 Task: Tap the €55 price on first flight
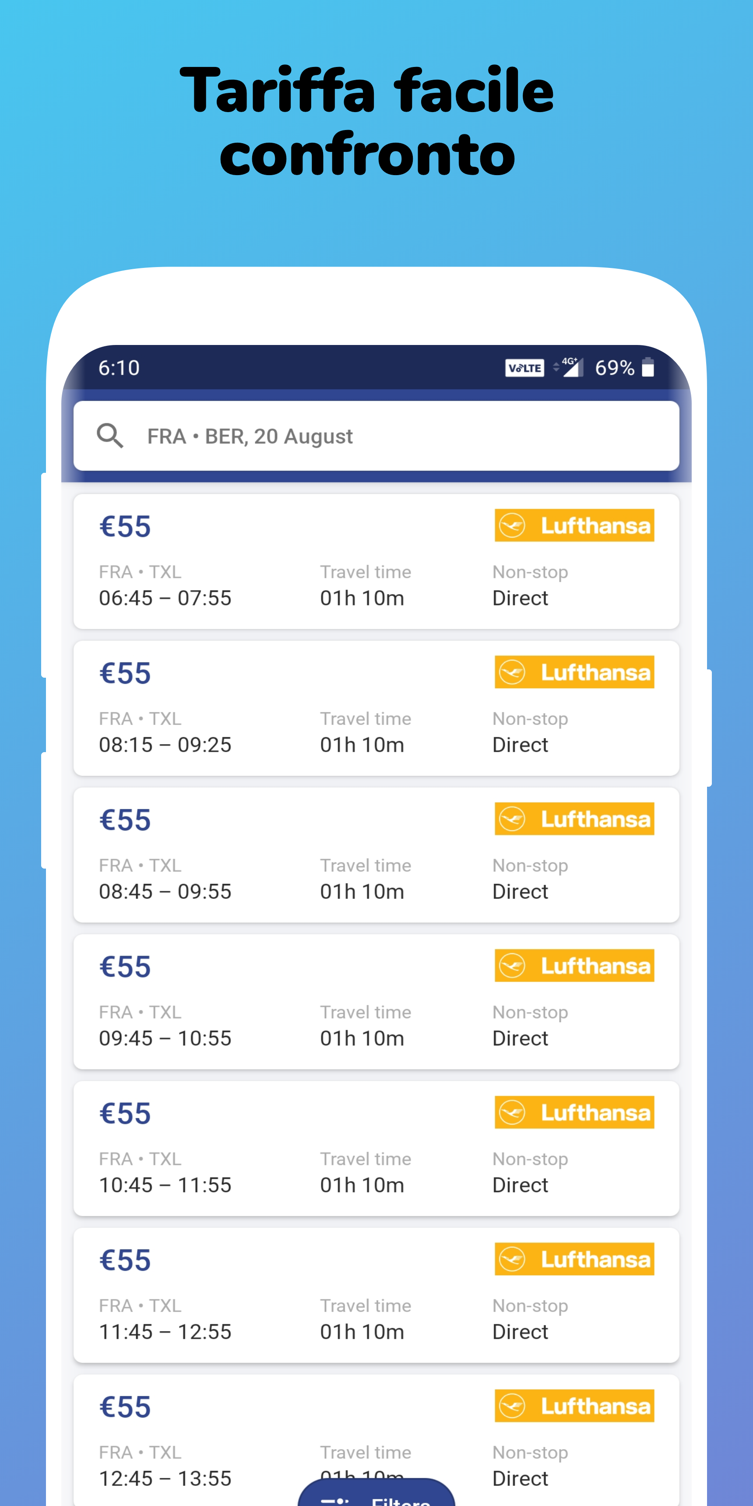click(x=125, y=526)
